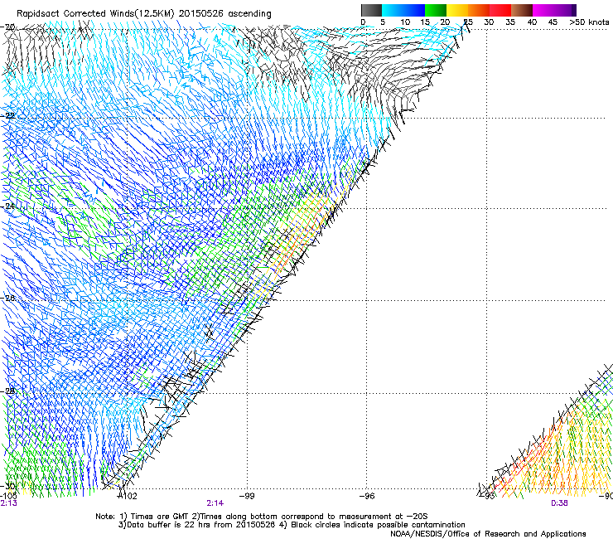Click the -28 latitude axis label
613x539 pixels.
pyautogui.click(x=8, y=391)
